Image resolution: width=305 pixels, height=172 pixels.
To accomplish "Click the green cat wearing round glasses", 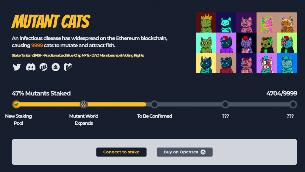I will (x=206, y=43).
